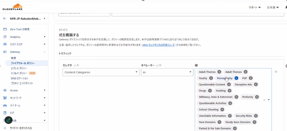Image resolution: width=287 pixels, height=131 pixels.
Task: Open the 日本語 language menu
Action: pyautogui.click(x=273, y=7)
